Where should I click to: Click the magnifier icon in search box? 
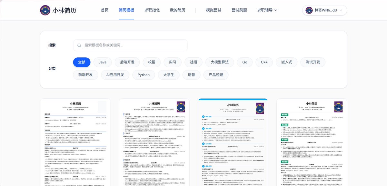click(79, 45)
